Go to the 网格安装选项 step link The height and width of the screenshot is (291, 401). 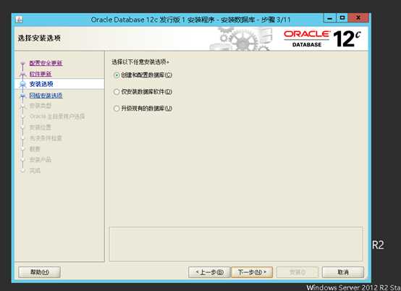point(46,96)
